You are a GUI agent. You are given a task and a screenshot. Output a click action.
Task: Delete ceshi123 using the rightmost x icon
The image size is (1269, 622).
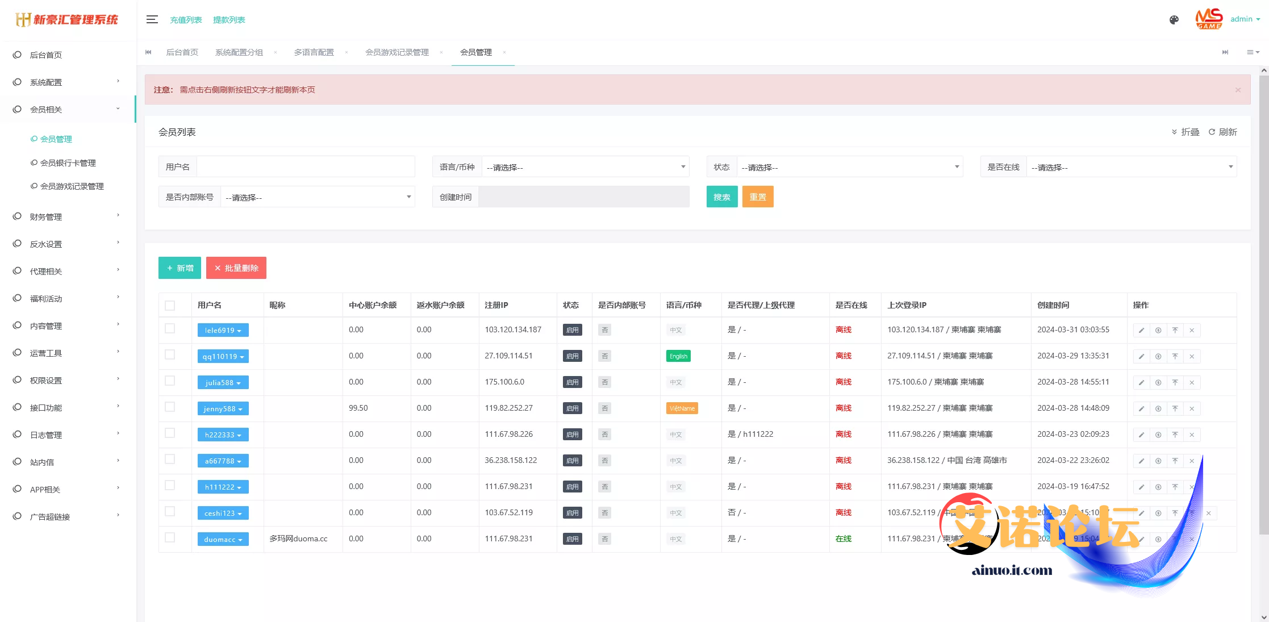tap(1209, 513)
